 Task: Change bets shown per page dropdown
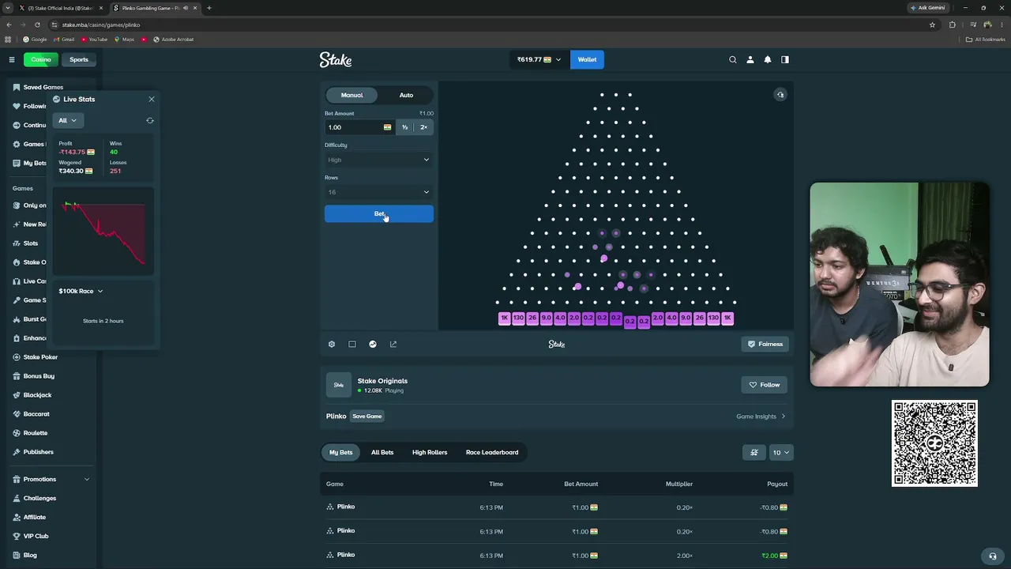[x=780, y=452]
